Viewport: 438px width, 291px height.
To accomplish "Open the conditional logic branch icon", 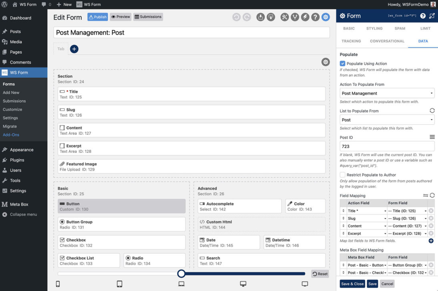I will coord(295,17).
